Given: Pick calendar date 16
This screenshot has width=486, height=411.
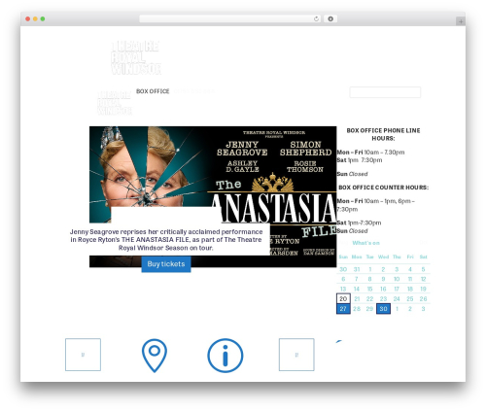Looking at the screenshot, I should click(x=383, y=289).
